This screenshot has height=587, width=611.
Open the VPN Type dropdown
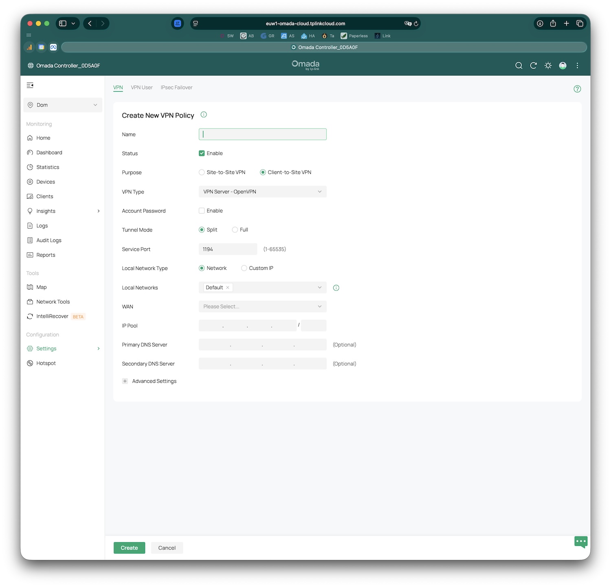(x=262, y=192)
